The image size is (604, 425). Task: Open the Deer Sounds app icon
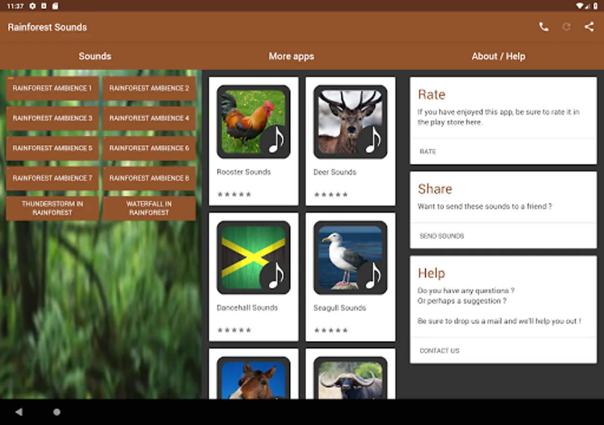(350, 122)
